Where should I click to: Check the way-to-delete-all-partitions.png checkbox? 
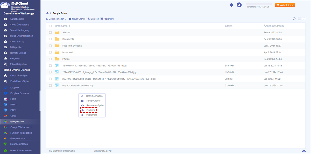pos(50,86)
